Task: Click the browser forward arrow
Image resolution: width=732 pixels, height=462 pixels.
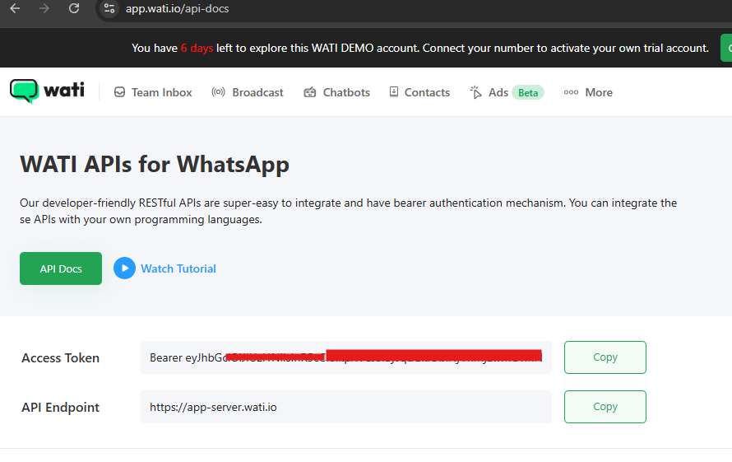Action: (x=44, y=8)
